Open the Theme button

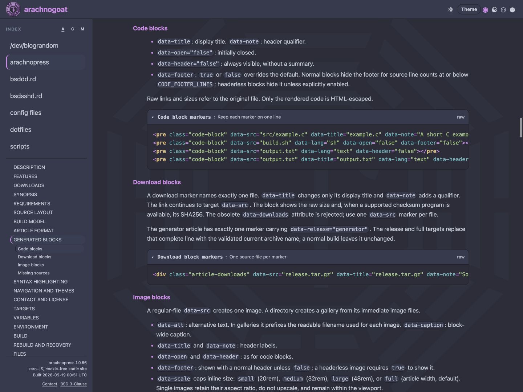click(469, 9)
